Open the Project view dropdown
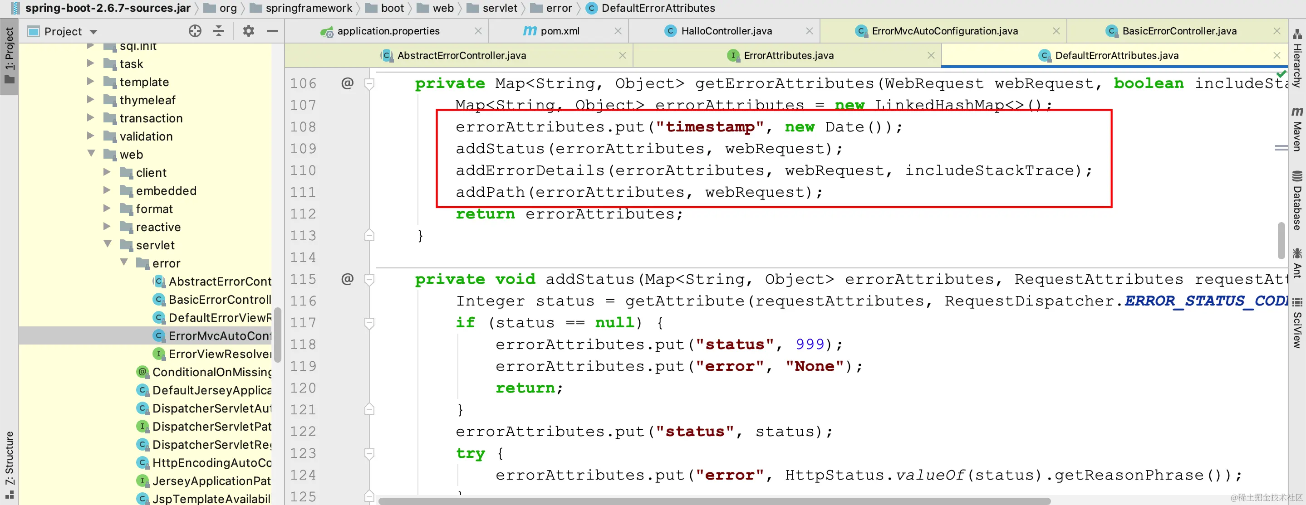1306x505 pixels. tap(93, 32)
